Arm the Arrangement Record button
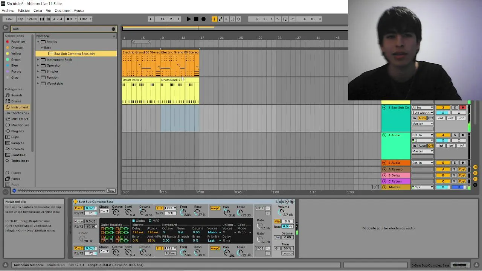The width and height of the screenshot is (482, 271). [203, 19]
